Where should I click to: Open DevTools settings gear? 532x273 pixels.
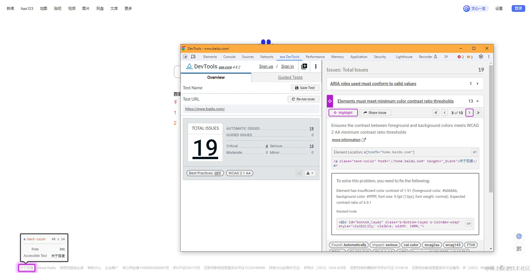coord(481,57)
